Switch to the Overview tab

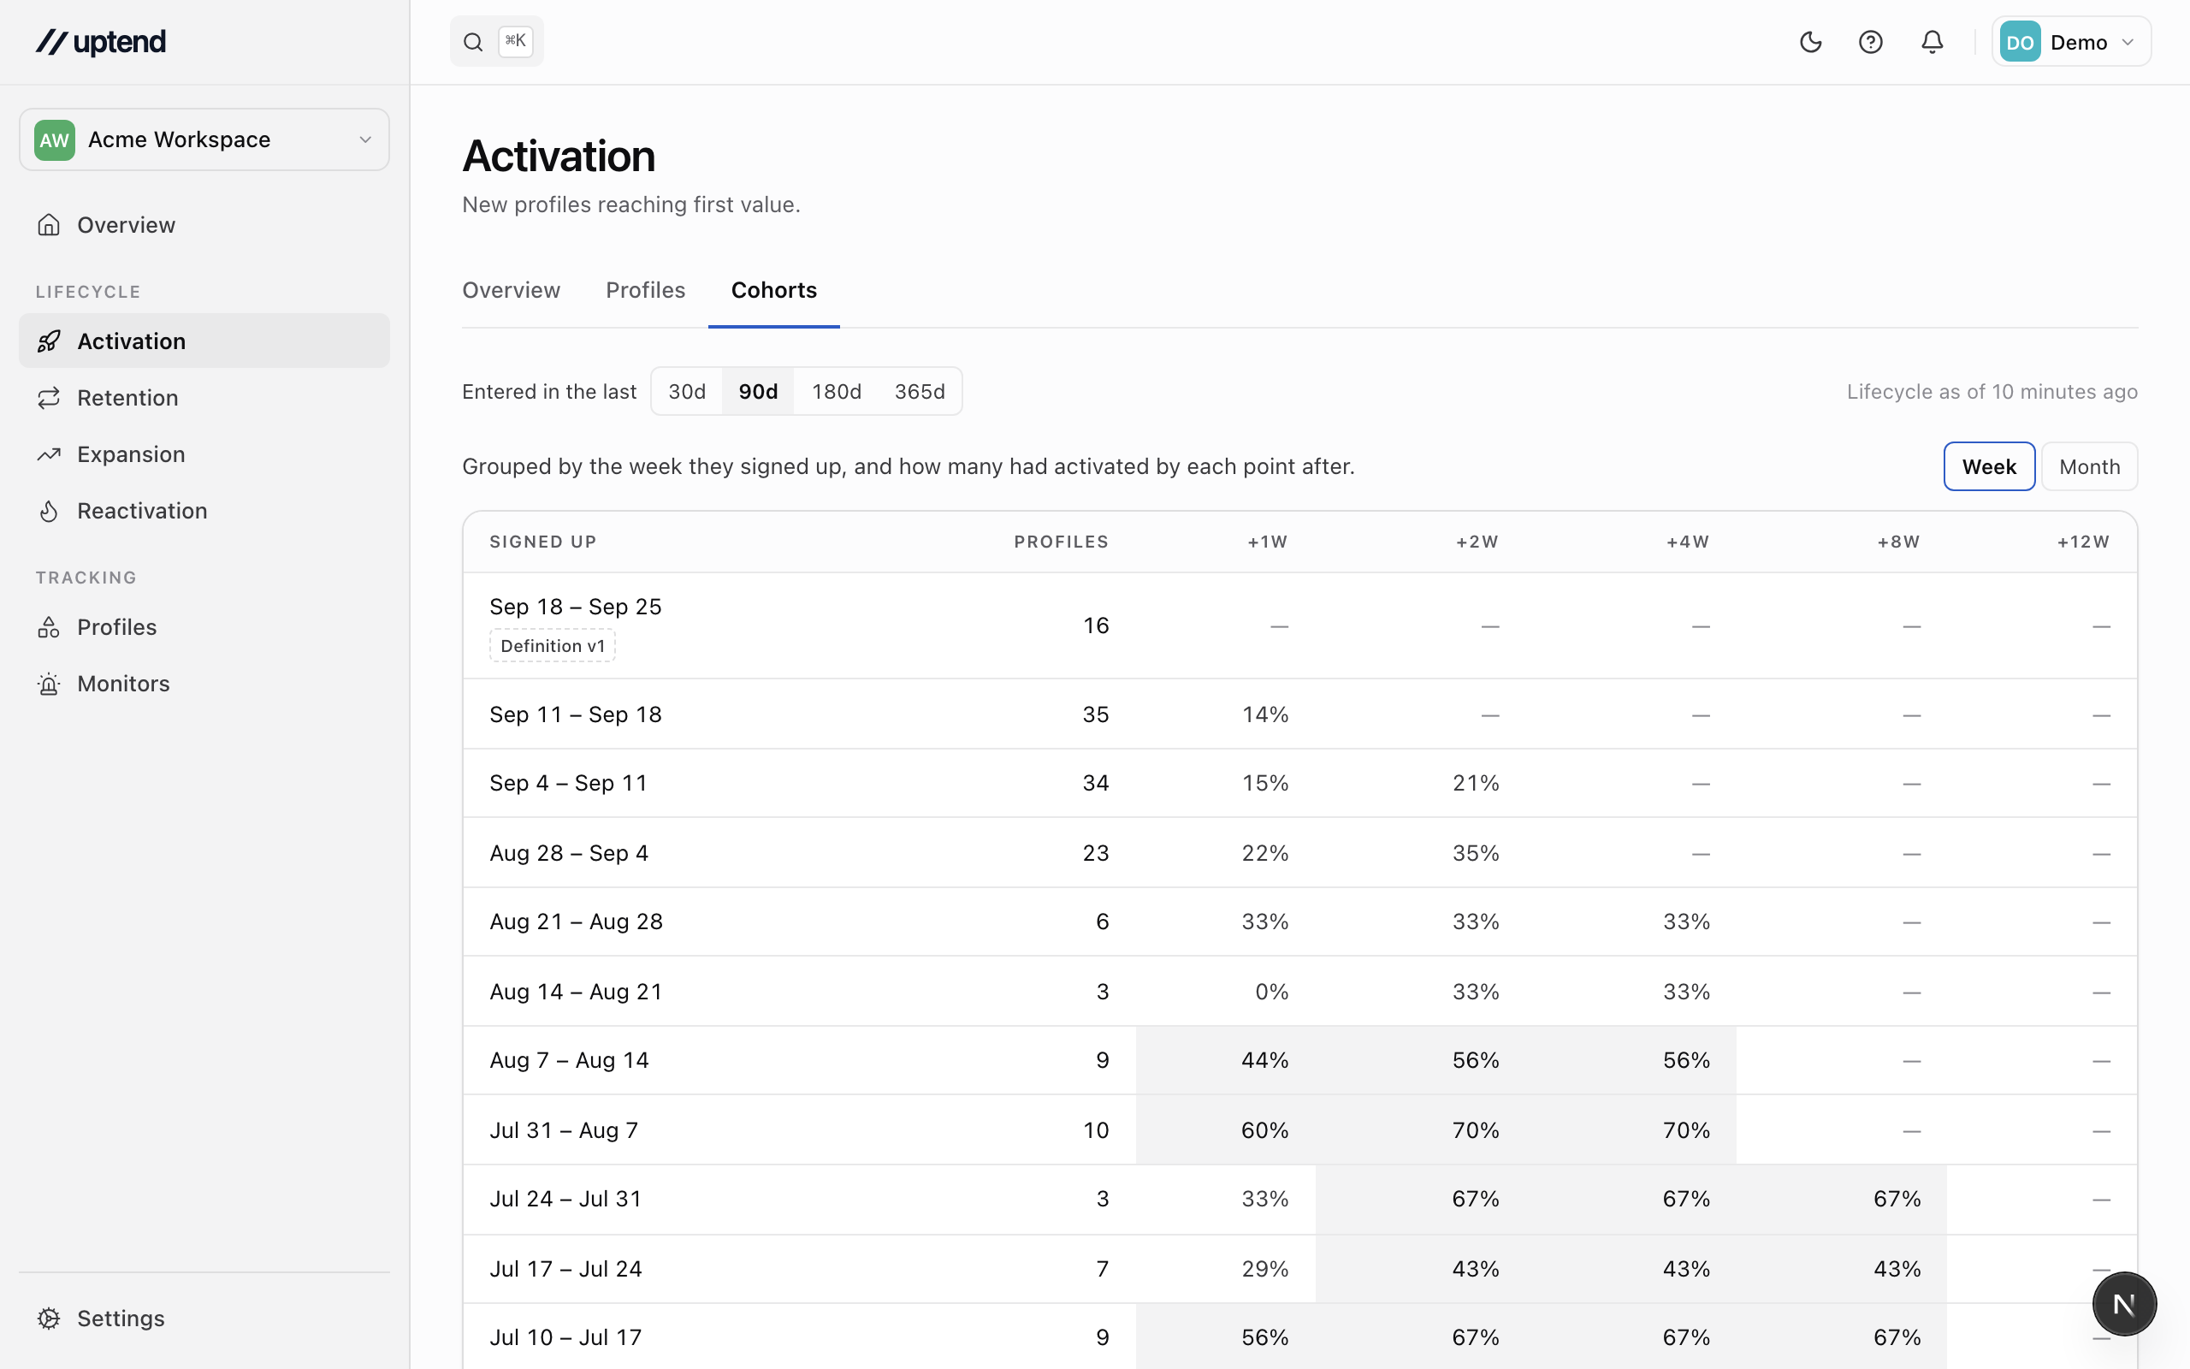(512, 290)
